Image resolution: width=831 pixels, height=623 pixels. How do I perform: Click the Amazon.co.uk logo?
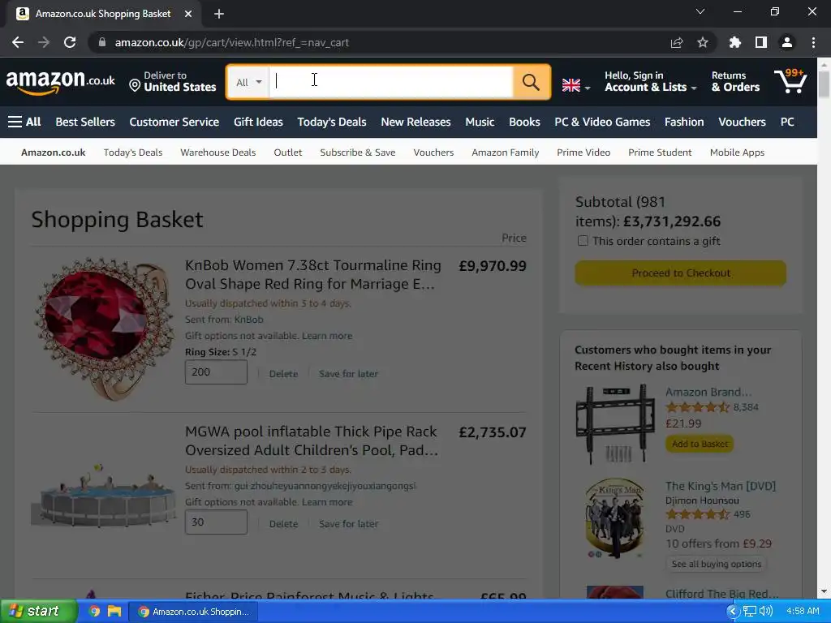pos(60,82)
